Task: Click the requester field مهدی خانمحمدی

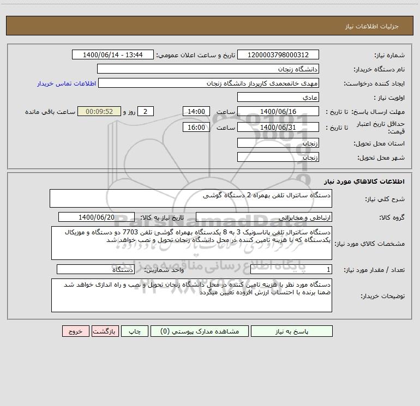Action: pyautogui.click(x=208, y=83)
